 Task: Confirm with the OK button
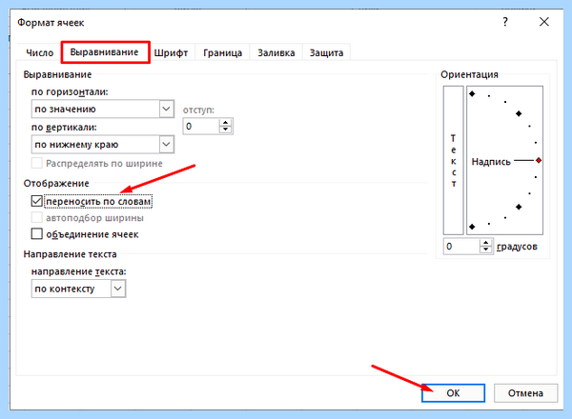[x=453, y=392]
